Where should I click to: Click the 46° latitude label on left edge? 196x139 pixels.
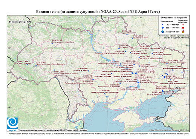coord(9,107)
